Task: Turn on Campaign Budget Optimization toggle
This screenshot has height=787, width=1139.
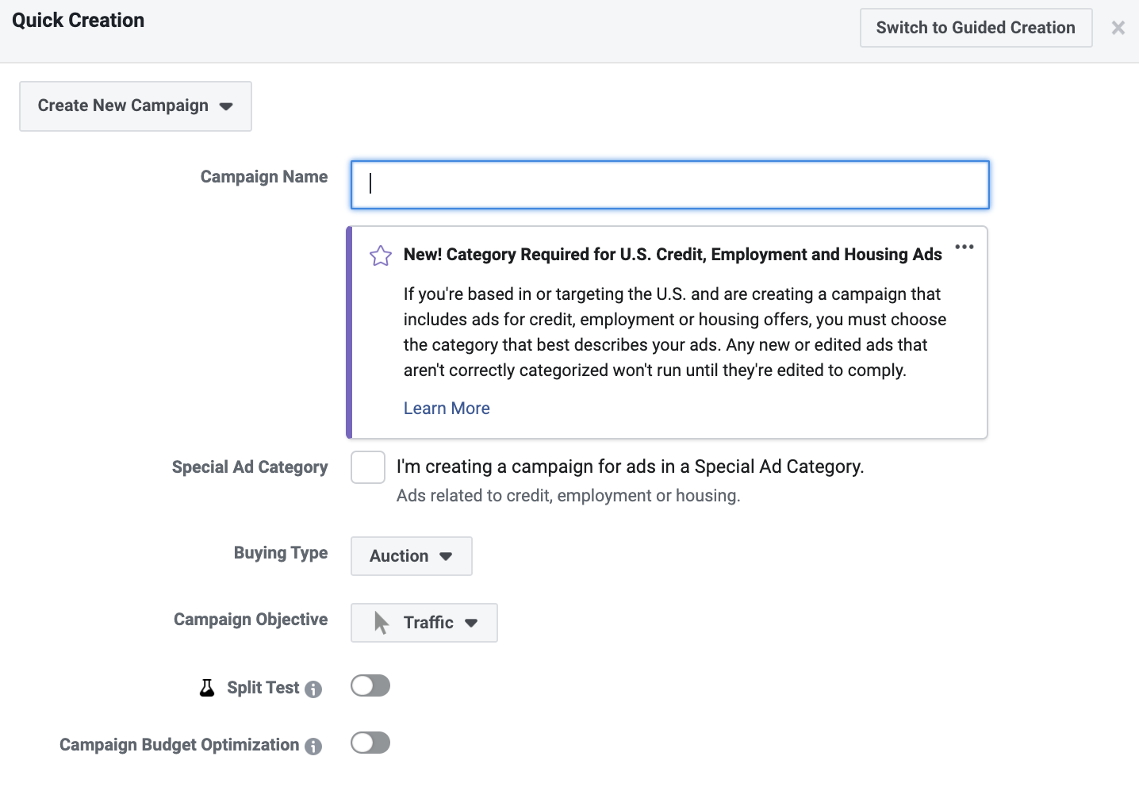Action: click(x=370, y=743)
